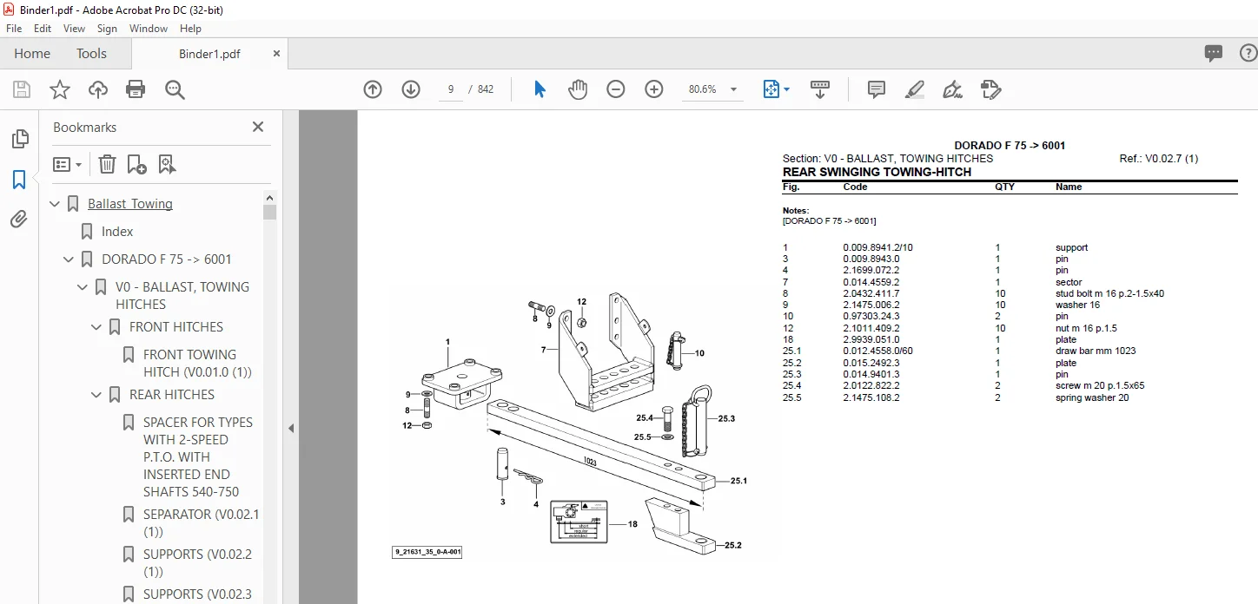
Task: Switch to the Home tab
Action: click(x=32, y=54)
